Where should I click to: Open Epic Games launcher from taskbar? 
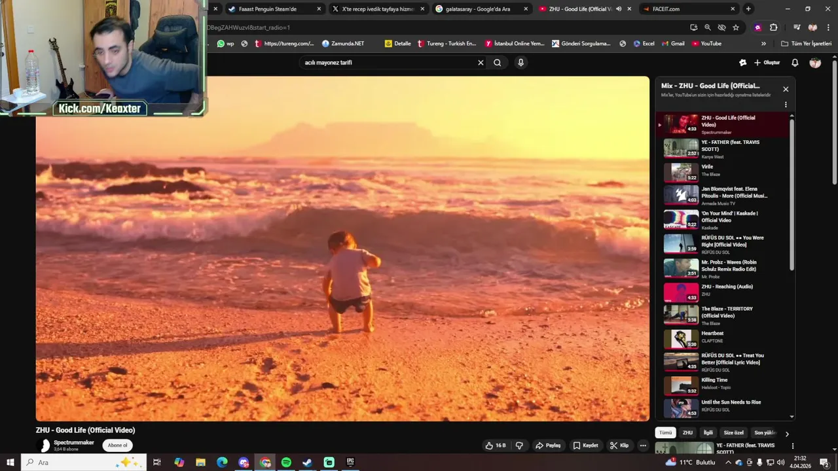(x=350, y=462)
